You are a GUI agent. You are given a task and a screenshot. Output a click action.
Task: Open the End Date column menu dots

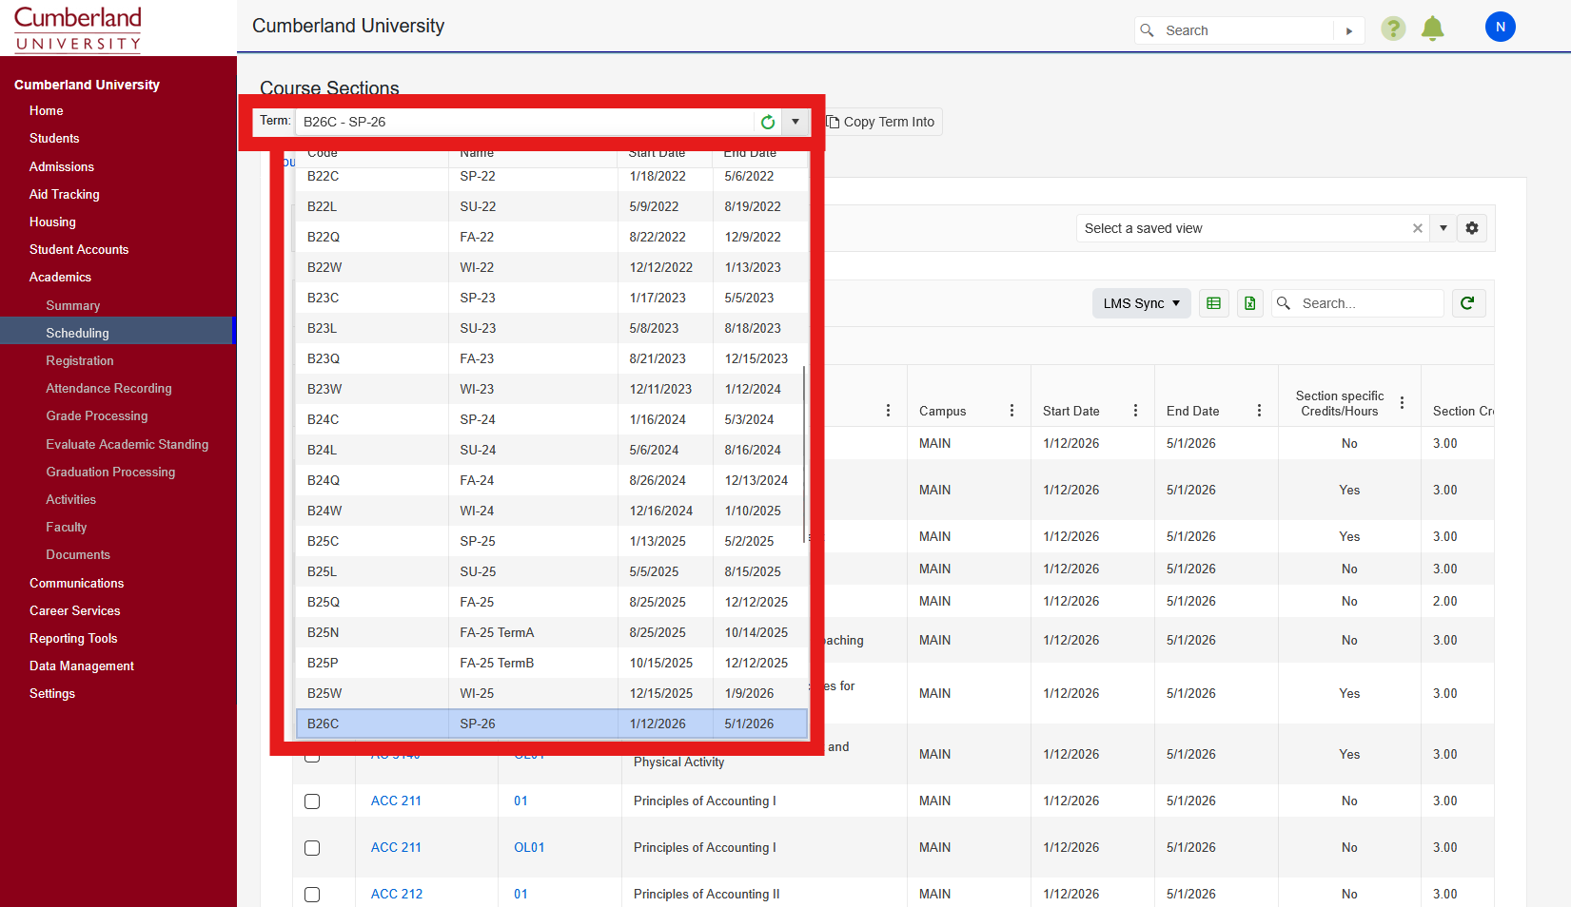click(x=1259, y=411)
